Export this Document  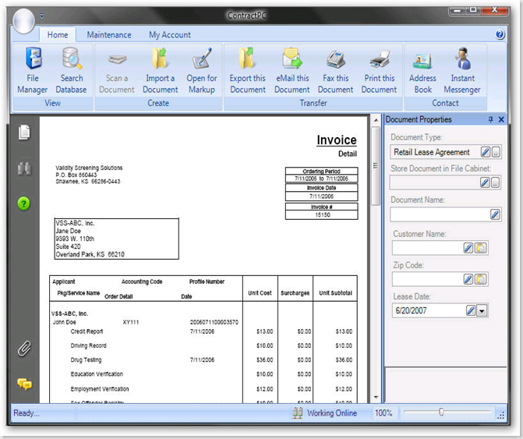[x=247, y=71]
